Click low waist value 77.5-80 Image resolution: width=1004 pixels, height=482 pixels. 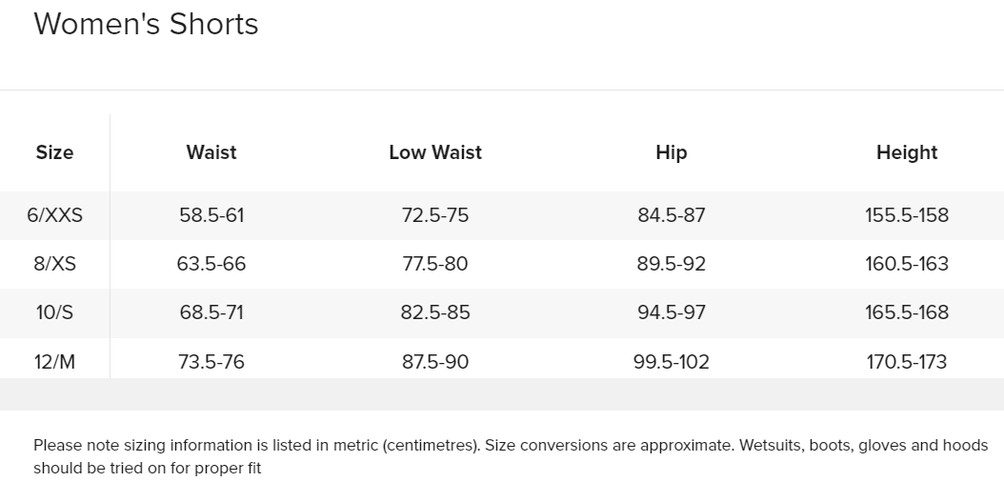[435, 264]
